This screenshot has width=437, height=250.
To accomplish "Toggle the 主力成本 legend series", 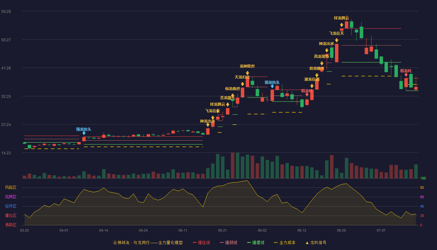I will (285, 242).
